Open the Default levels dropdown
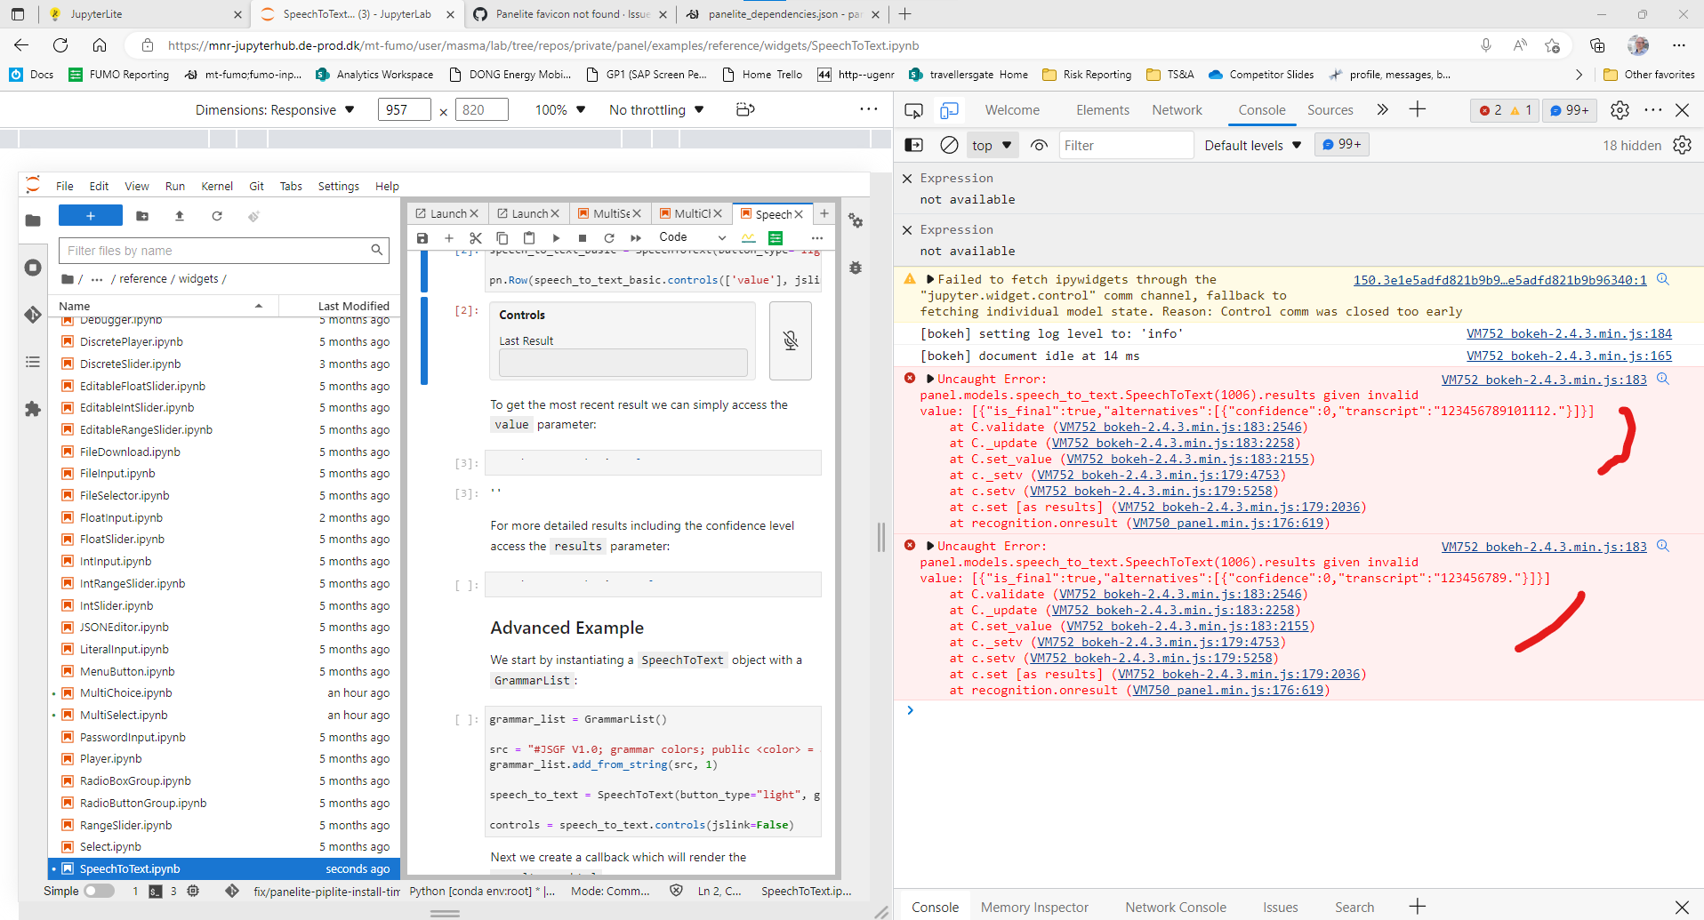Image resolution: width=1704 pixels, height=920 pixels. tap(1251, 144)
